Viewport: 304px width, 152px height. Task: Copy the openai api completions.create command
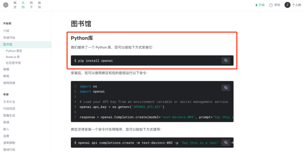pyautogui.click(x=226, y=142)
